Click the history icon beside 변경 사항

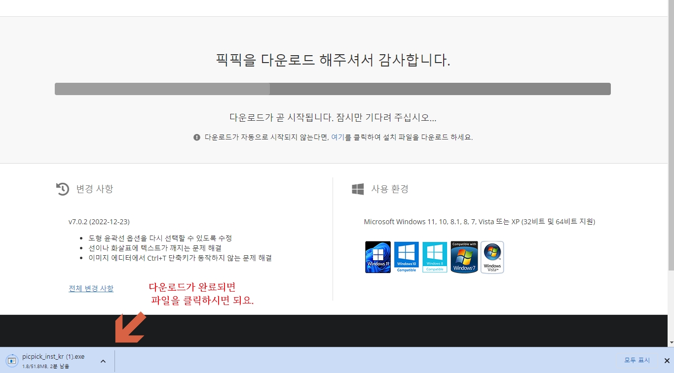(x=63, y=189)
